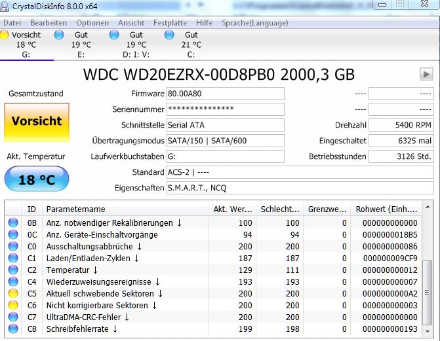This screenshot has width=440, height=341.
Task: Open the Hilfe menu
Action: [205, 23]
